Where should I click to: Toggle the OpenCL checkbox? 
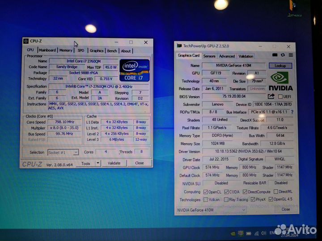(205, 192)
